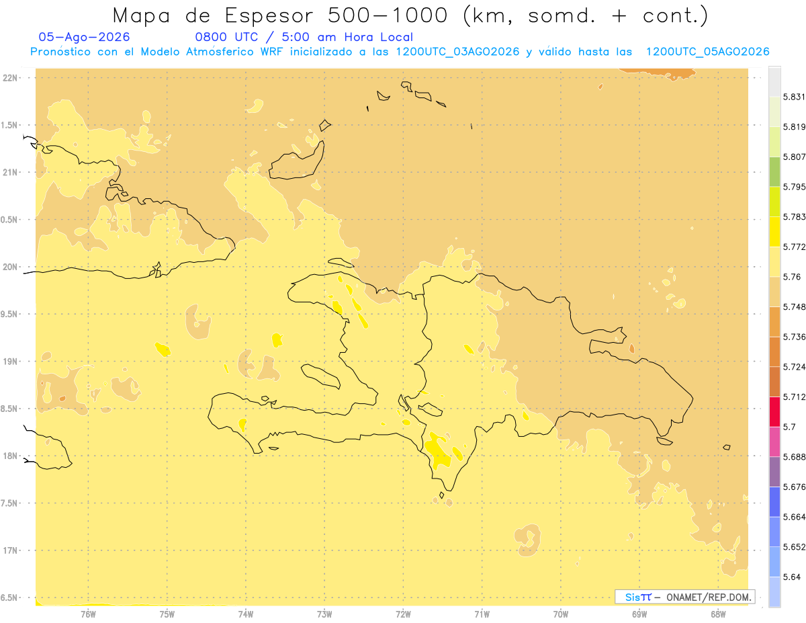Click the '17N' latitude label
The height and width of the screenshot is (623, 806).
(11, 550)
